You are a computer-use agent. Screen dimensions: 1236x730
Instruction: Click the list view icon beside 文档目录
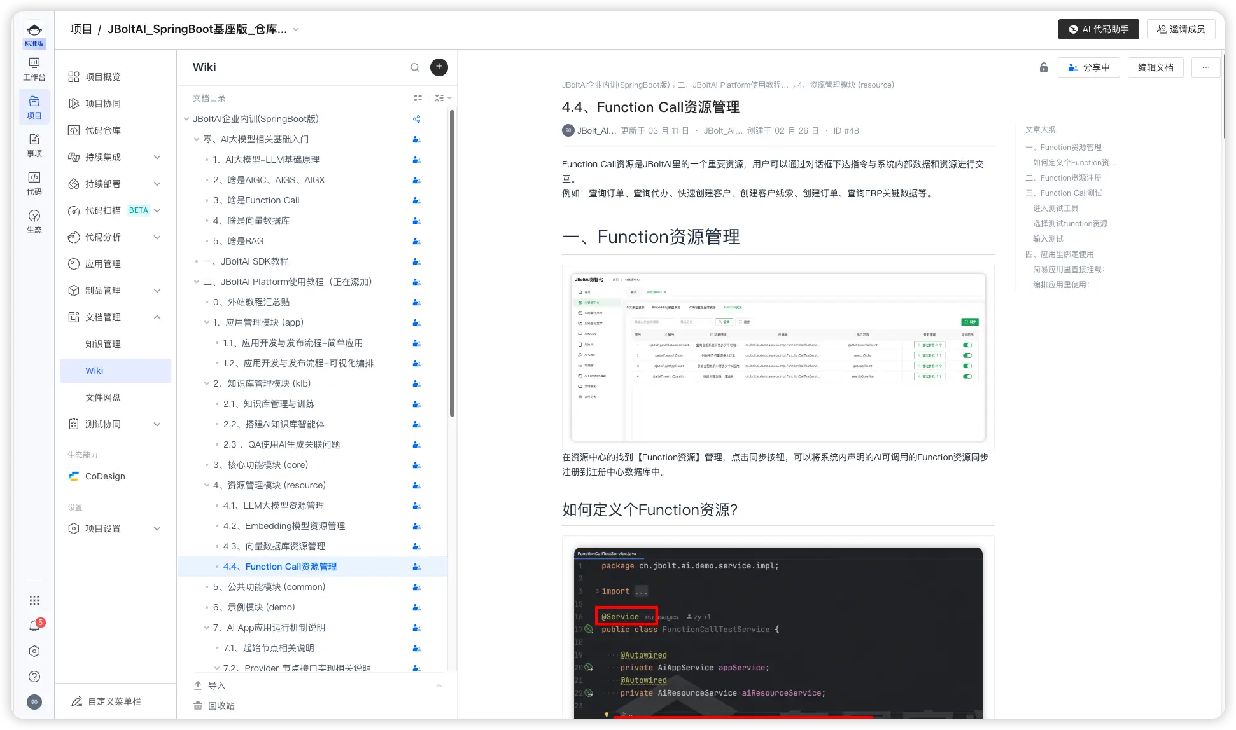click(418, 98)
